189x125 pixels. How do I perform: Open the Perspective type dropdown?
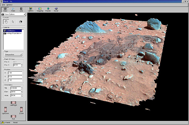coord(13,54)
